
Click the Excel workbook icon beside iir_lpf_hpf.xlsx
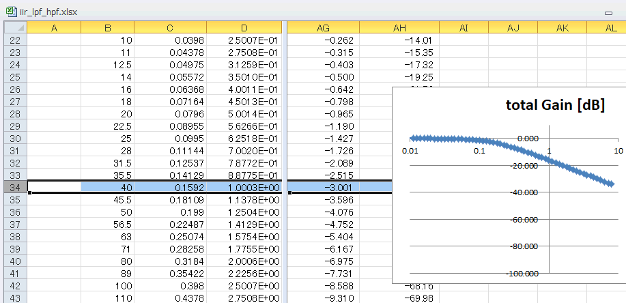coord(11,12)
